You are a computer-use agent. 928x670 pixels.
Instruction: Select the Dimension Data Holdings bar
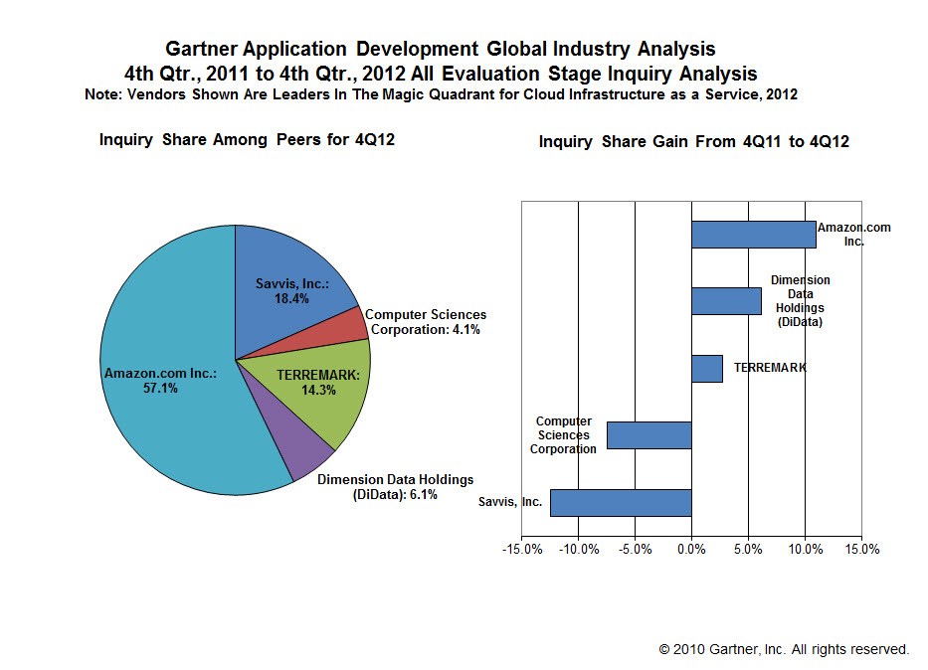(726, 301)
